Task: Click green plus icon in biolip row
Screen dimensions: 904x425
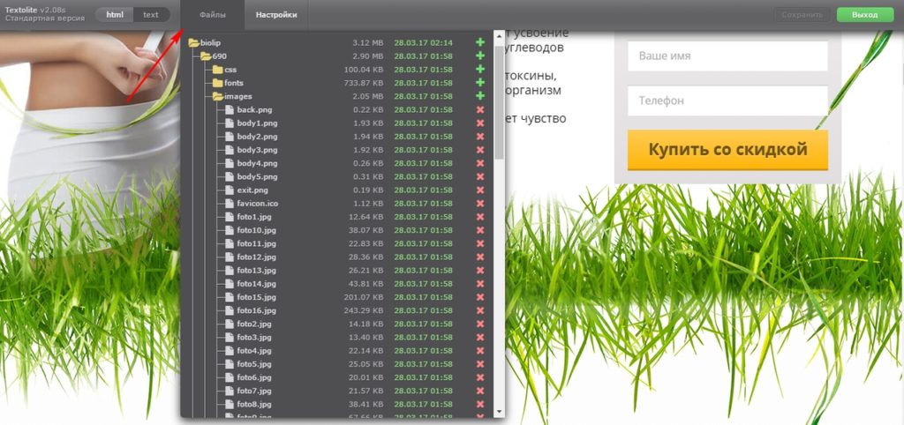Action: click(x=479, y=42)
